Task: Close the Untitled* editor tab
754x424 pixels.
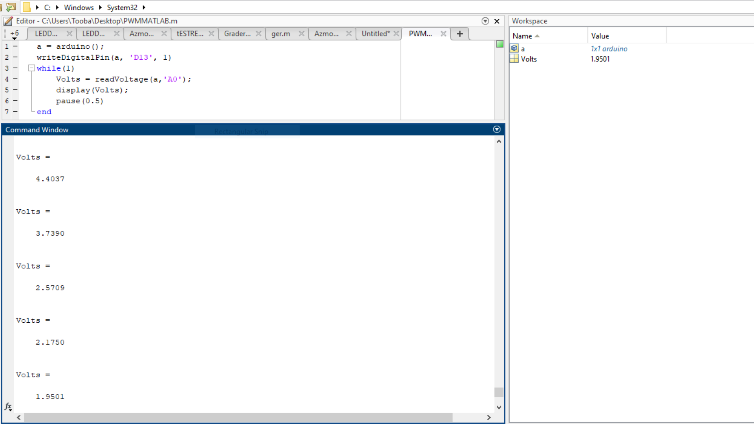Action: 396,34
